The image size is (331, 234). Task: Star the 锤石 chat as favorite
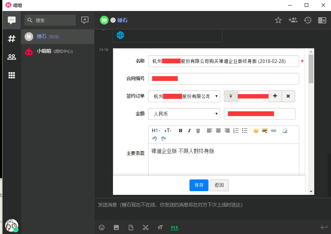[x=278, y=20]
